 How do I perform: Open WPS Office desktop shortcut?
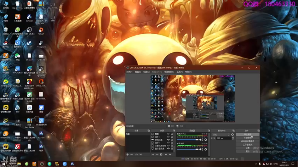[18, 70]
